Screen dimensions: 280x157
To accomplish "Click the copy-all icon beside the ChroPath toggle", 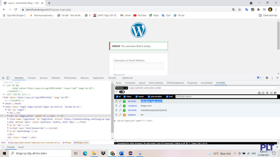I will coord(116,92).
